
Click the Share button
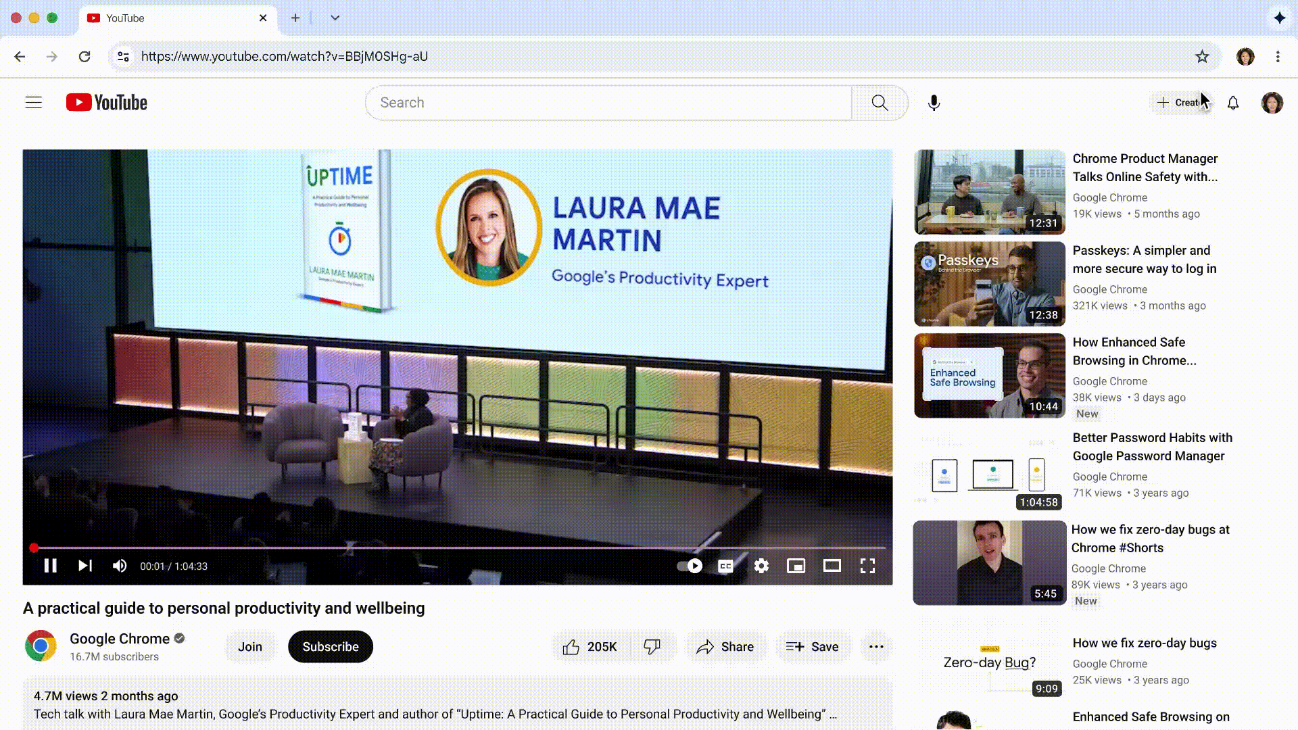coord(725,647)
